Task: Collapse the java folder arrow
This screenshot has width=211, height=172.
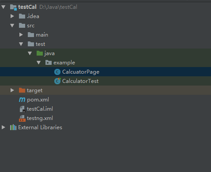Action: [x=30, y=53]
